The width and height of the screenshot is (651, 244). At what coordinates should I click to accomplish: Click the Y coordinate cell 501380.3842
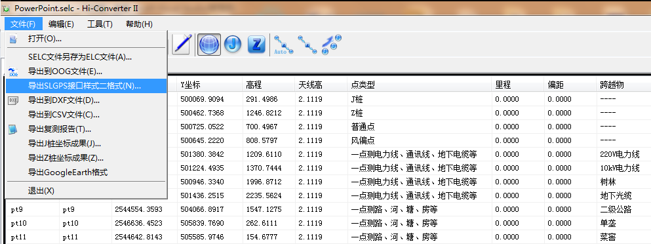210,154
